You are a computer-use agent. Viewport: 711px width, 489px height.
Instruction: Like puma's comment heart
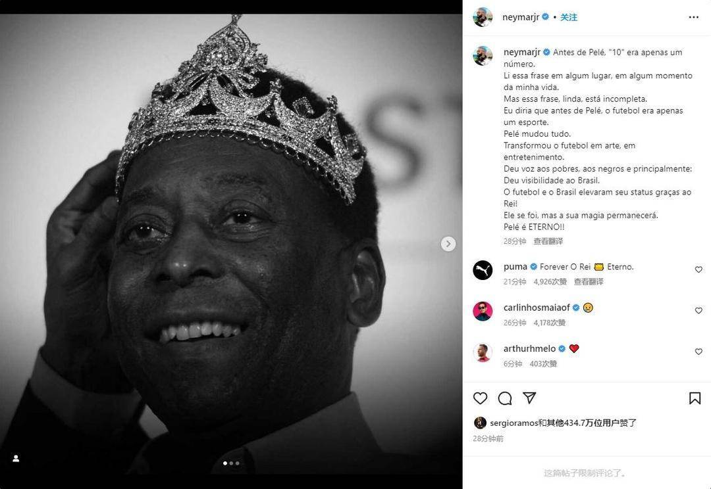698,270
